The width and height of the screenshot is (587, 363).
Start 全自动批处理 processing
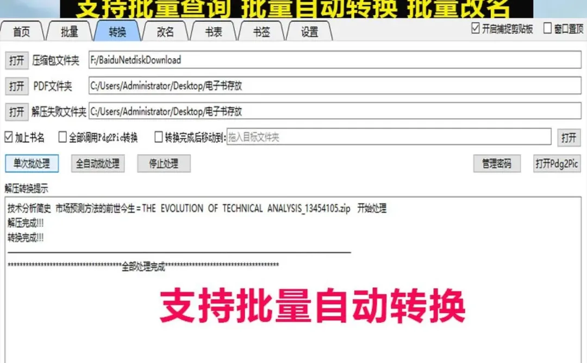click(99, 163)
